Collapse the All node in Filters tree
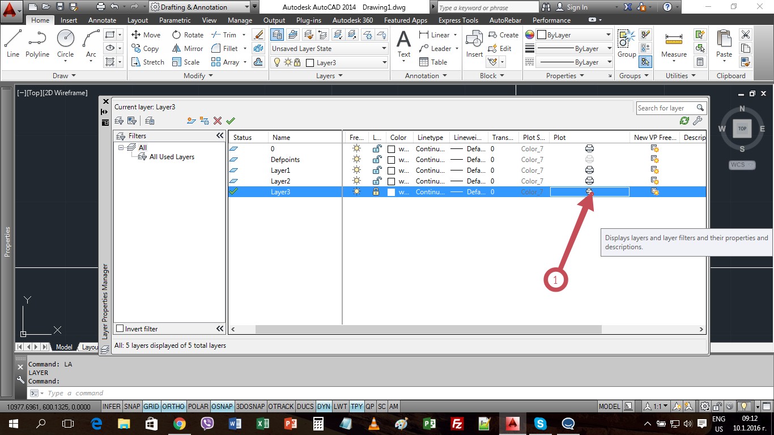 tap(122, 147)
